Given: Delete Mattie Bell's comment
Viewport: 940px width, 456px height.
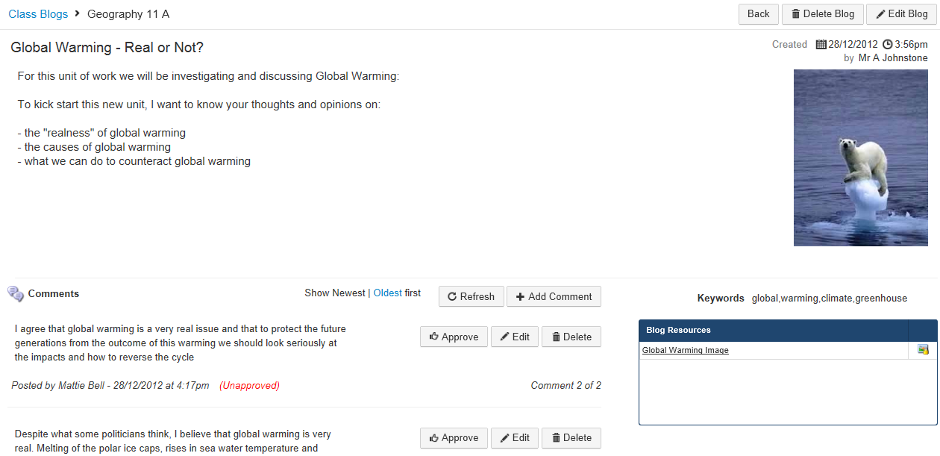Looking at the screenshot, I should (571, 337).
